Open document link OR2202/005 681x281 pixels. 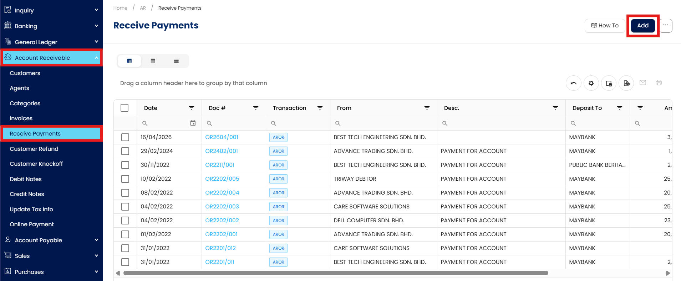pos(222,179)
